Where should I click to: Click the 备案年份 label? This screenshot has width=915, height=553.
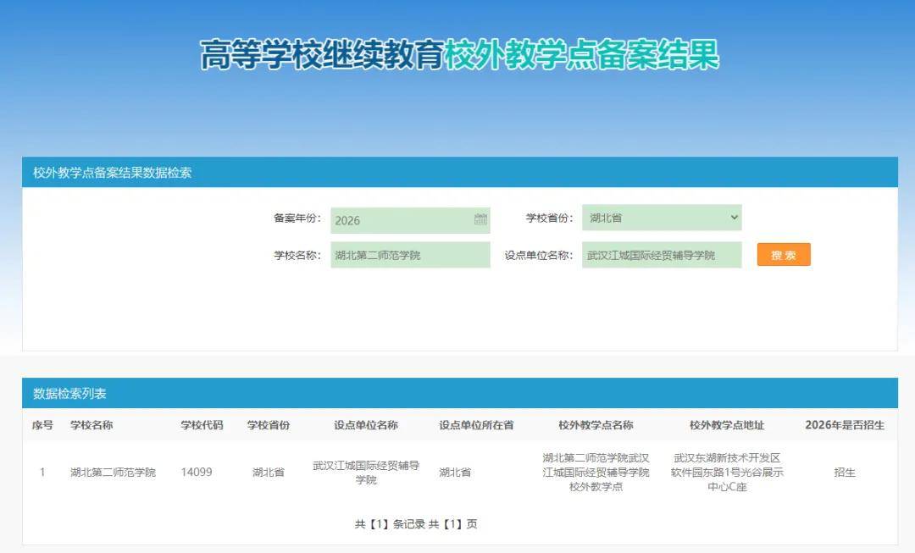(x=297, y=218)
